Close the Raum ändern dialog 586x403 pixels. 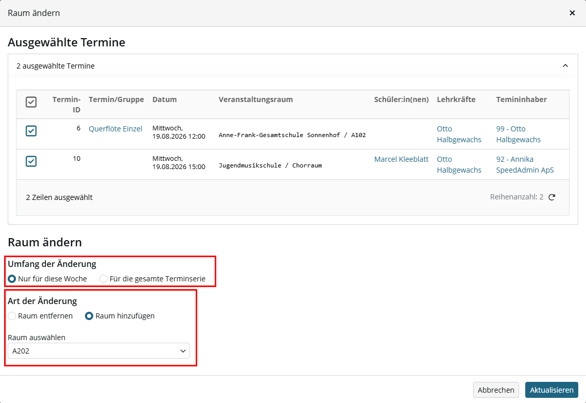[572, 13]
